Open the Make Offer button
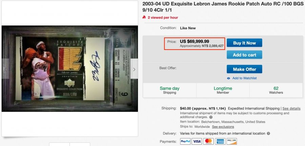 (x=244, y=69)
